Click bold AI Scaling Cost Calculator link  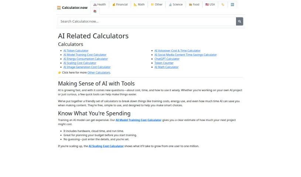tap(106, 146)
